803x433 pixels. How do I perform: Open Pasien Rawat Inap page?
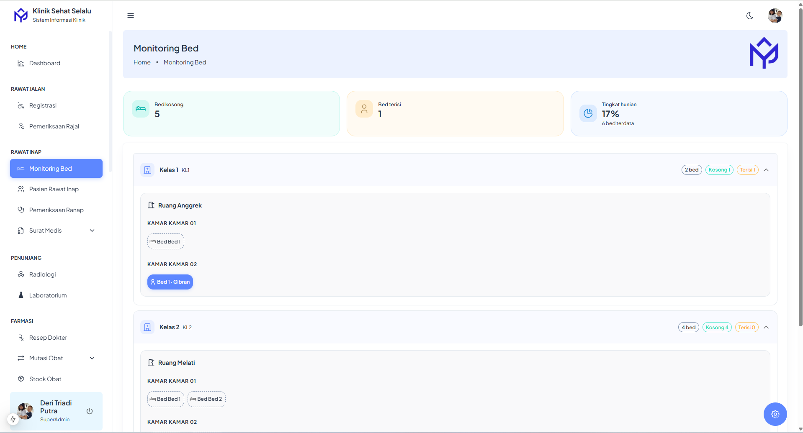(56, 189)
